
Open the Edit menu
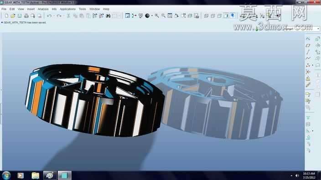coord(12,9)
